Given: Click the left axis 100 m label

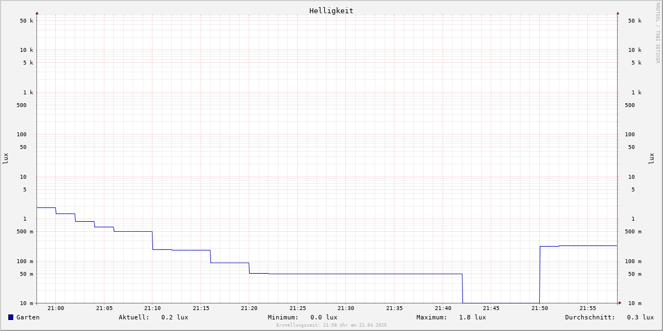Looking at the screenshot, I should [x=25, y=261].
